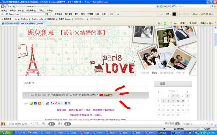The width and height of the screenshot is (217, 135).
Task: Open 自訂連結 favorites link
Action: [x=50, y=19]
